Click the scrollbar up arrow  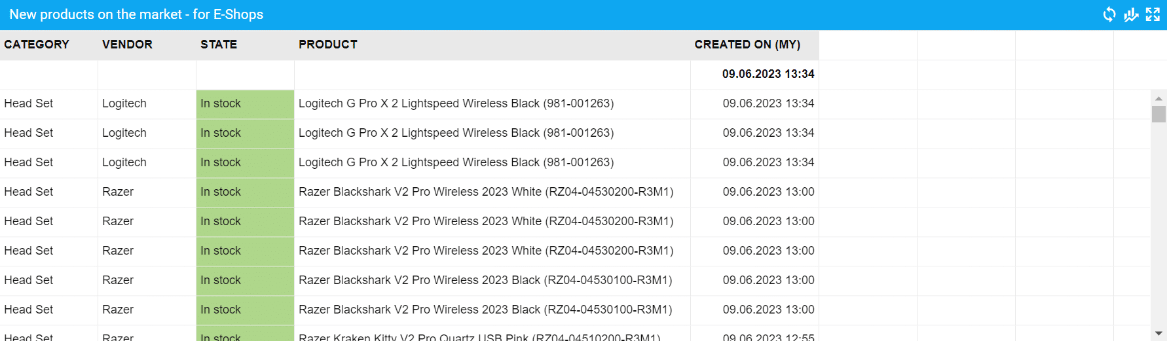click(1158, 99)
